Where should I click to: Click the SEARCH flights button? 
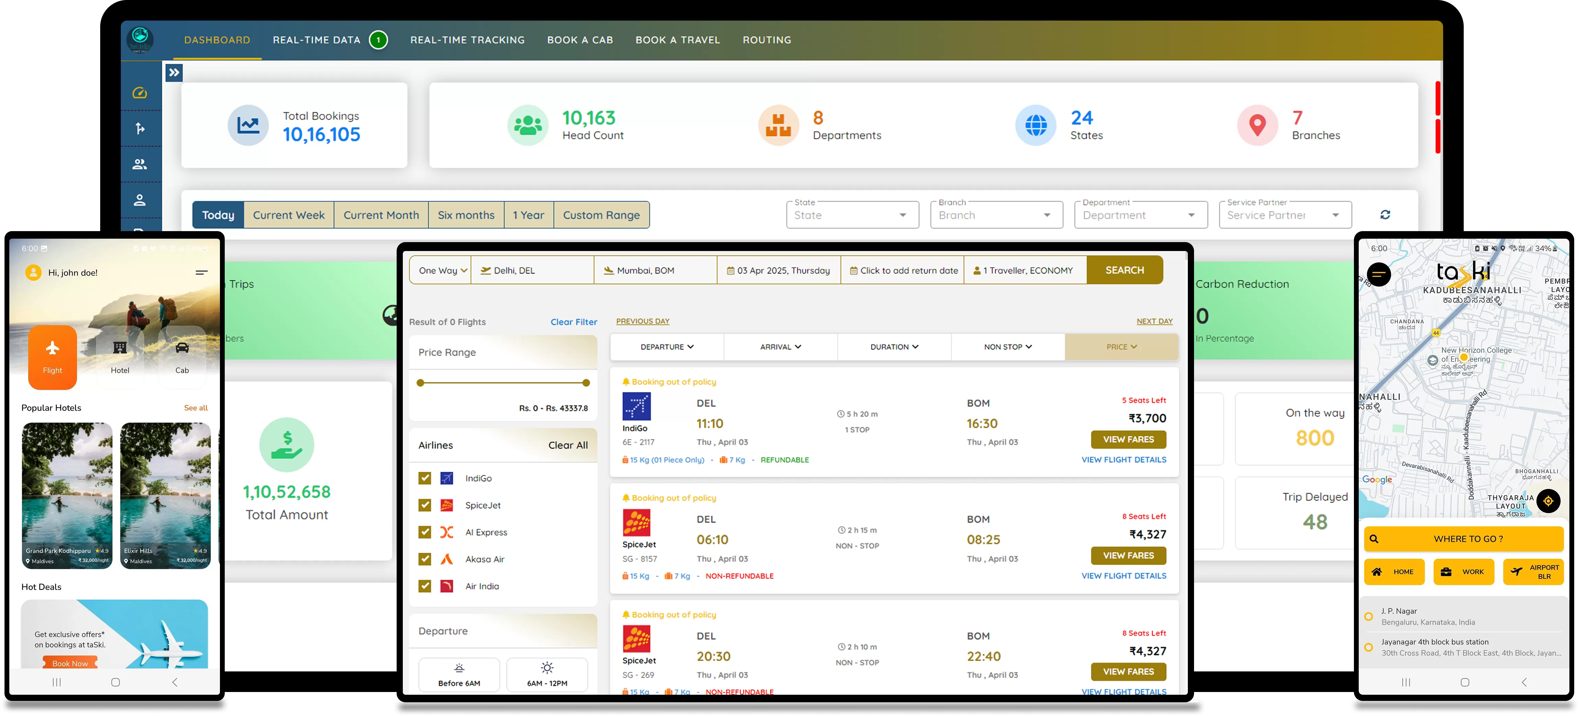tap(1124, 270)
